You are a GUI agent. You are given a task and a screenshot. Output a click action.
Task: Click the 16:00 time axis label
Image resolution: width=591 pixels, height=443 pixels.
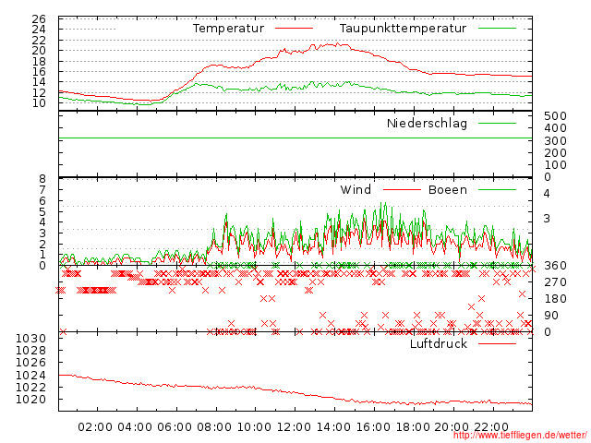(x=373, y=427)
